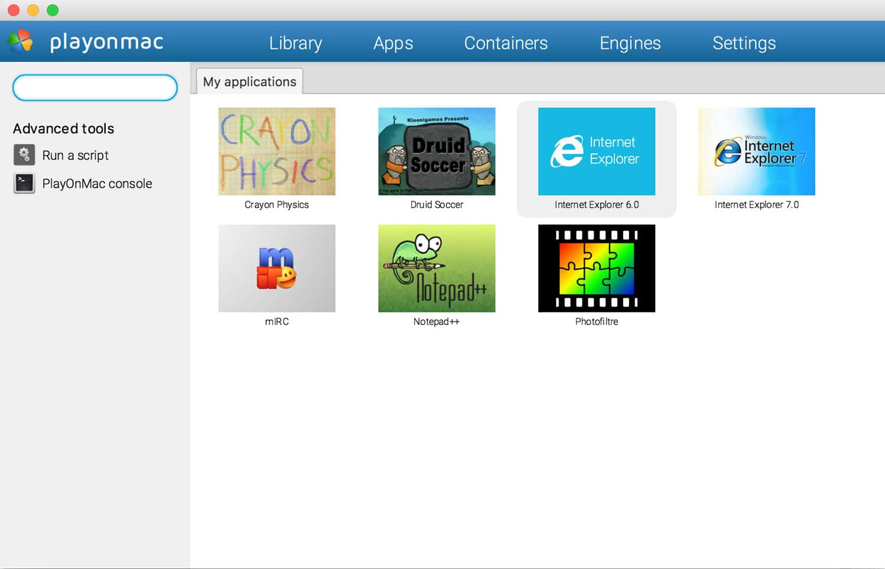Open the Settings section
885x569 pixels.
[x=744, y=43]
